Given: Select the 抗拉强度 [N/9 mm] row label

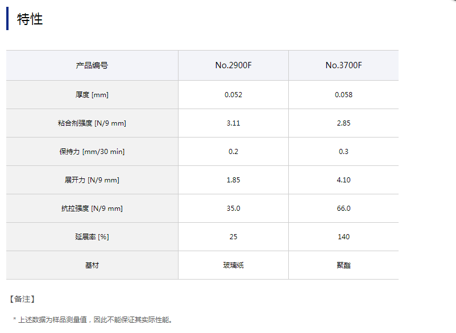Looking at the screenshot, I should click(x=92, y=209).
